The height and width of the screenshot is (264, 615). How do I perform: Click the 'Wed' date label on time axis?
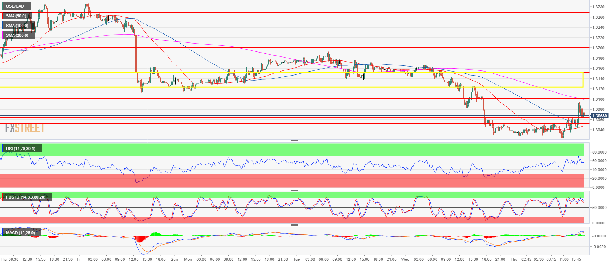[x=405, y=259]
